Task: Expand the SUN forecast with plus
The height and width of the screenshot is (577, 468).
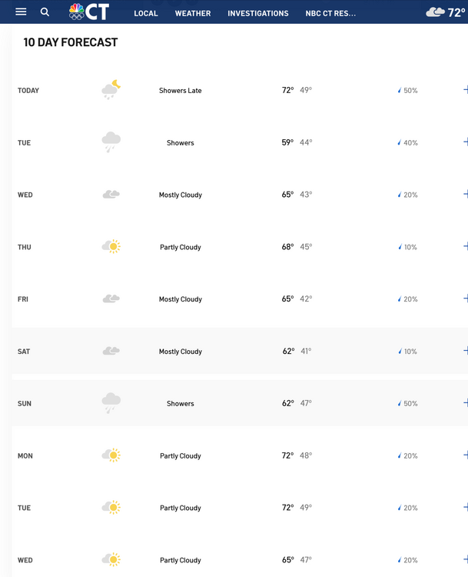Action: click(x=466, y=403)
